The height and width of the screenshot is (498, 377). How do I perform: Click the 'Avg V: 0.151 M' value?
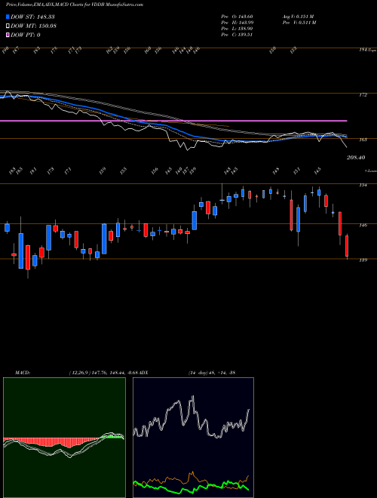click(x=298, y=17)
